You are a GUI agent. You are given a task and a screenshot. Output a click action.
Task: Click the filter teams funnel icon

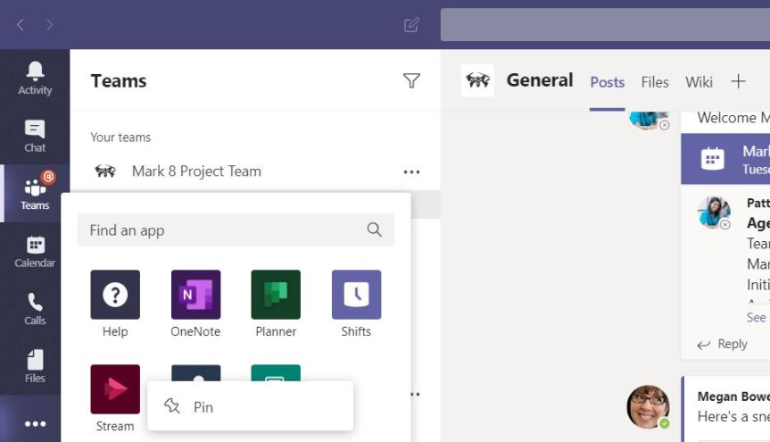(411, 81)
